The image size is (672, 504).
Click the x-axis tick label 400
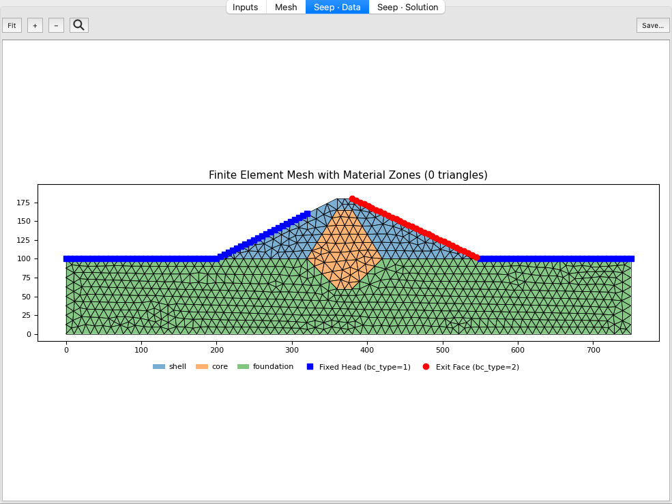367,350
